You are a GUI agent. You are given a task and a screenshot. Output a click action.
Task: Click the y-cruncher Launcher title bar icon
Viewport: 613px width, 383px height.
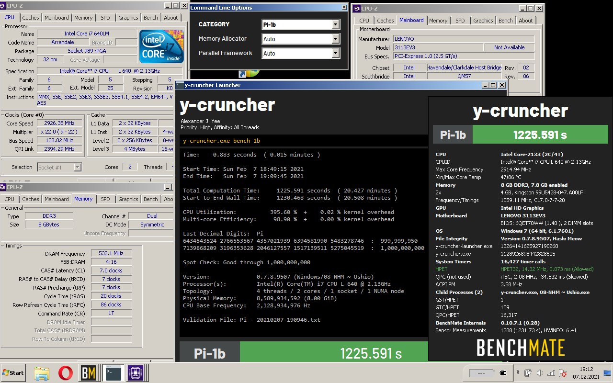[x=179, y=85]
